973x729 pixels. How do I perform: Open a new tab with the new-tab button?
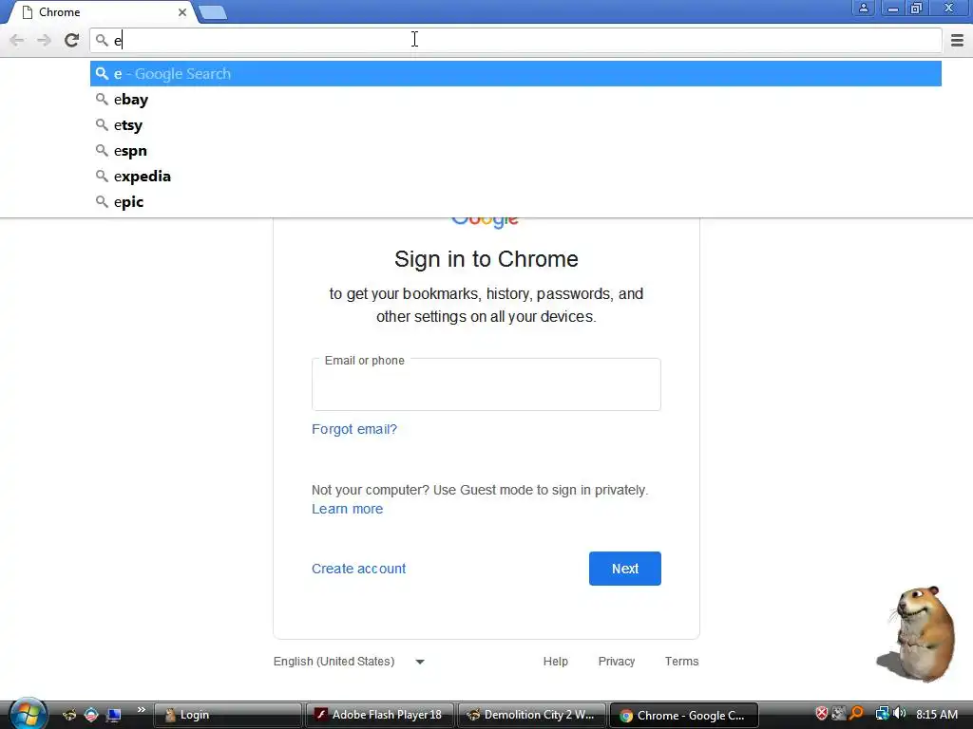click(x=213, y=12)
